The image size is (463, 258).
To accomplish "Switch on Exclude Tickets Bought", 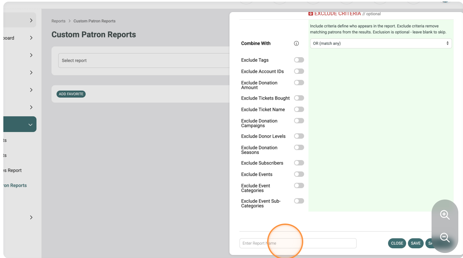I will [299, 98].
